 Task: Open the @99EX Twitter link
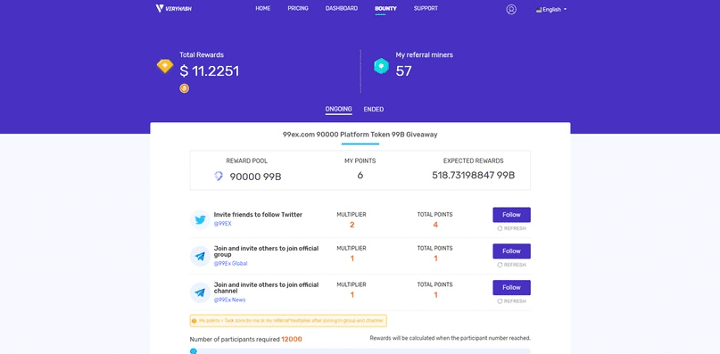pyautogui.click(x=223, y=224)
